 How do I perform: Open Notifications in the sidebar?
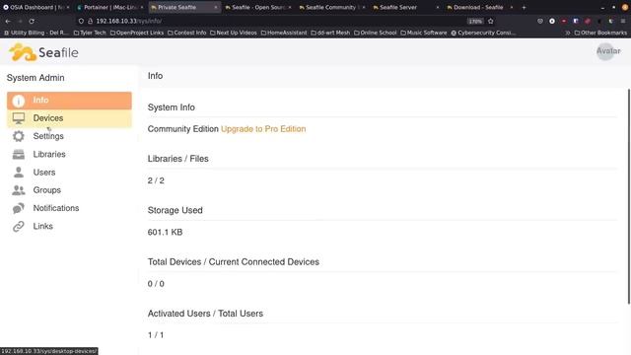56,208
